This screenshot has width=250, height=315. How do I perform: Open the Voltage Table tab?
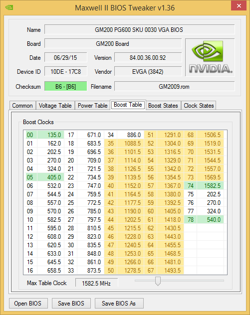[55, 106]
